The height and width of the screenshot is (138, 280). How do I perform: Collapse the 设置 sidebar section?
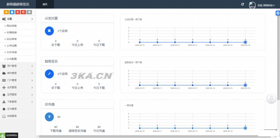[x=18, y=19]
